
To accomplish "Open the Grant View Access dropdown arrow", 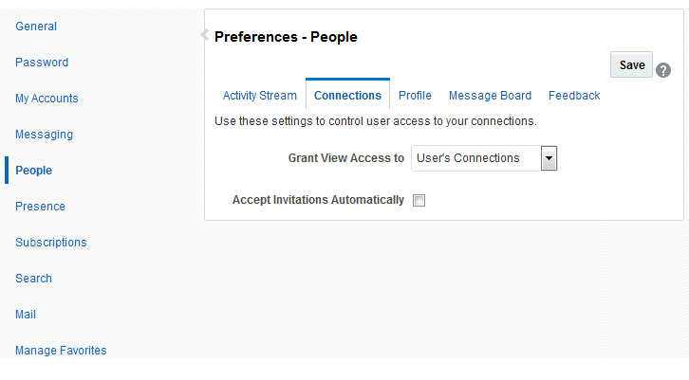I will coord(549,158).
